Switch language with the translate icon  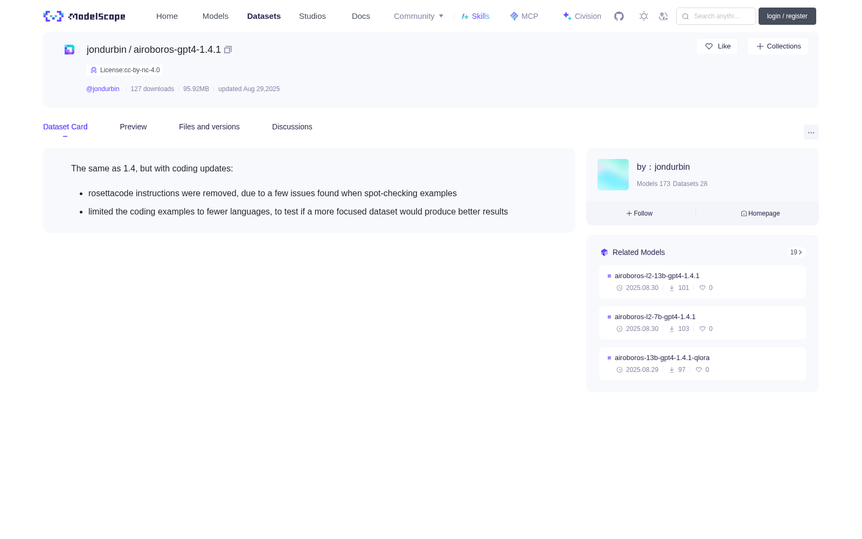663,16
